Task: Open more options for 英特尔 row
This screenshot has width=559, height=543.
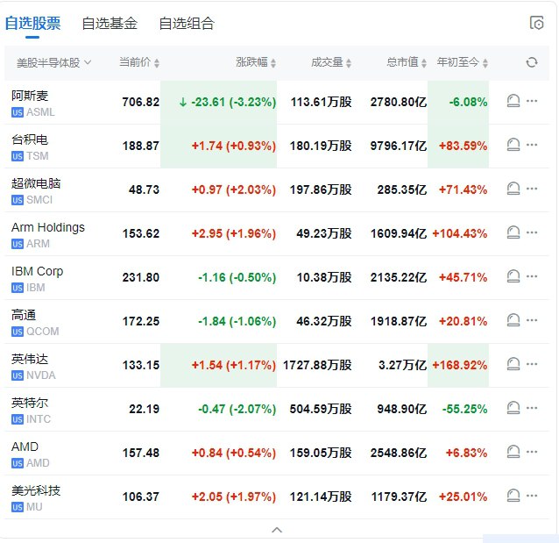Action: click(x=532, y=408)
